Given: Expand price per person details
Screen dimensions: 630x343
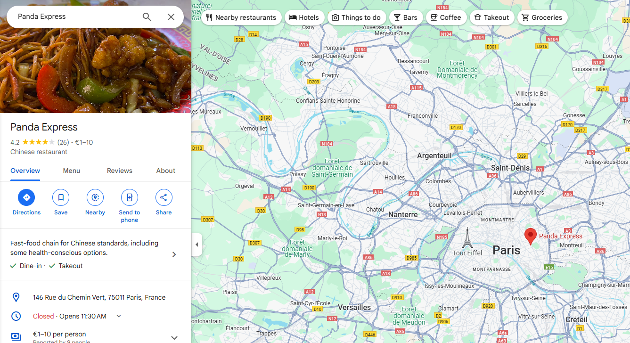Looking at the screenshot, I should [x=174, y=337].
